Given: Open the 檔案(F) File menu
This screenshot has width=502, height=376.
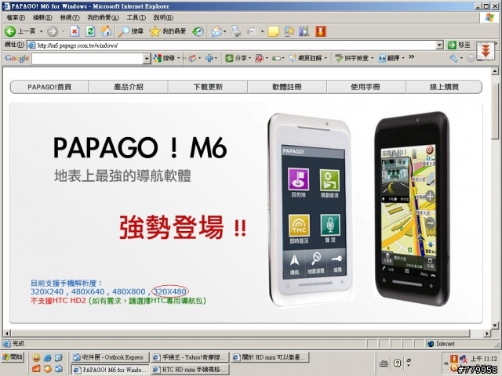Looking at the screenshot, I should click(x=16, y=17).
